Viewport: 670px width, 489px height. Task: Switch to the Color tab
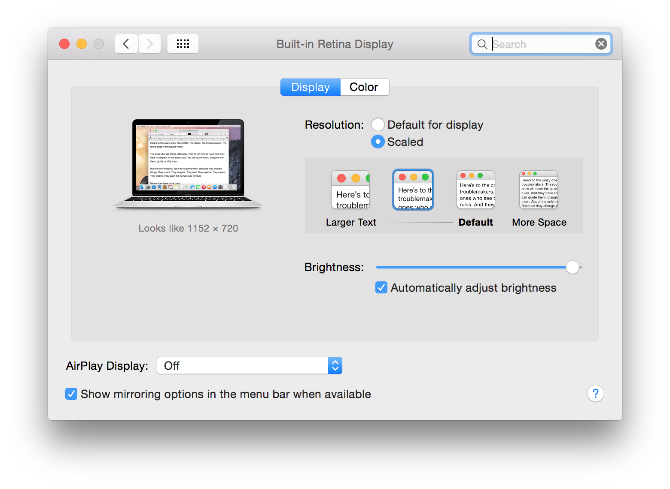pyautogui.click(x=364, y=87)
